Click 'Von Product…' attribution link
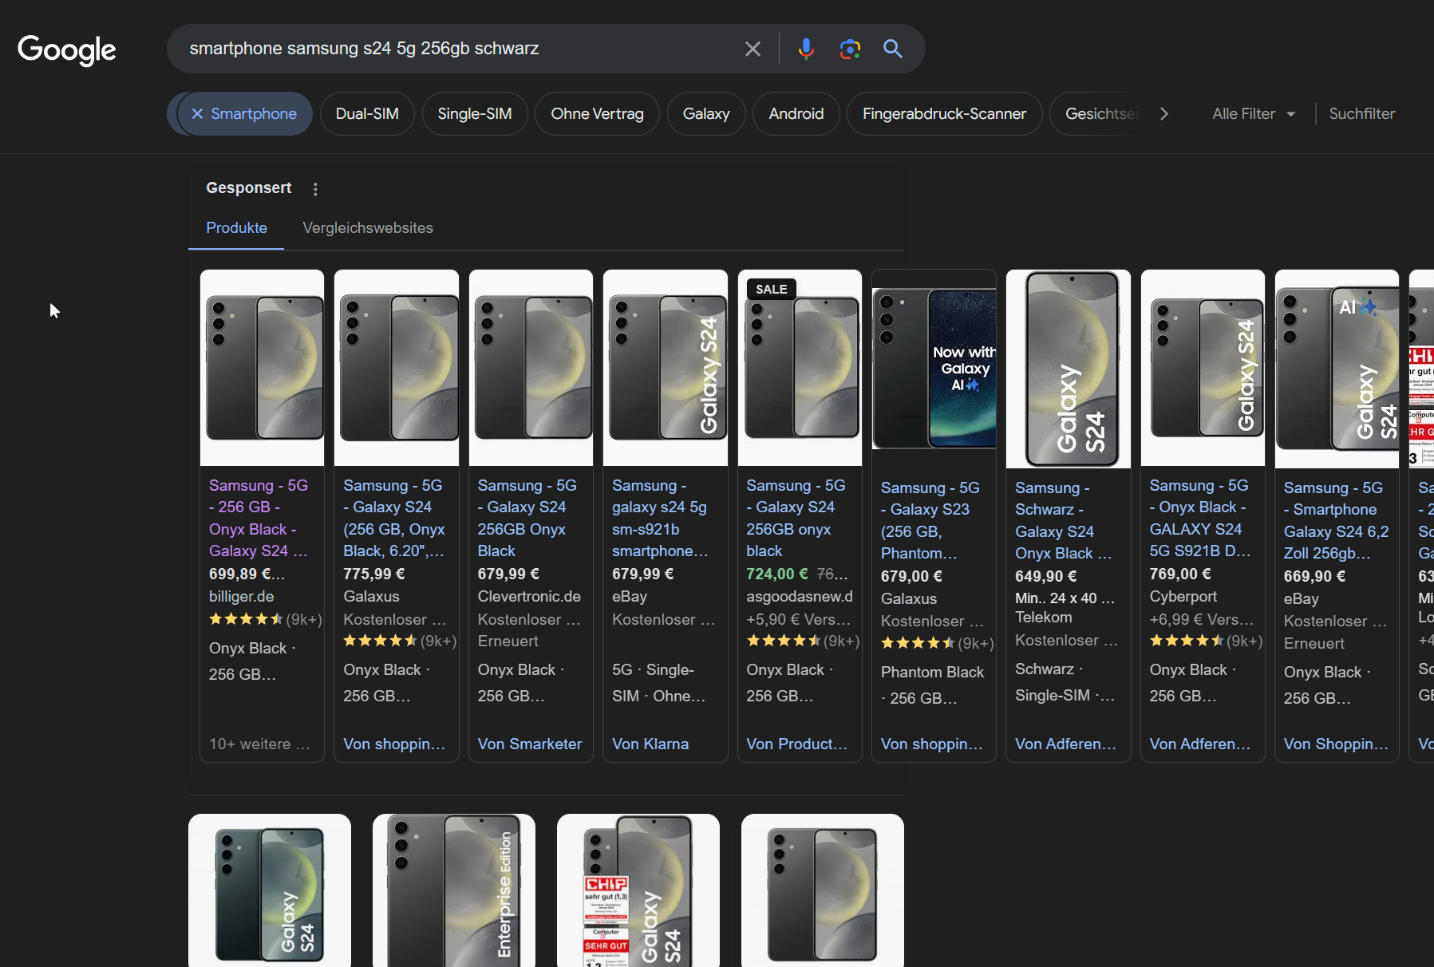Image resolution: width=1434 pixels, height=967 pixels. [x=796, y=744]
